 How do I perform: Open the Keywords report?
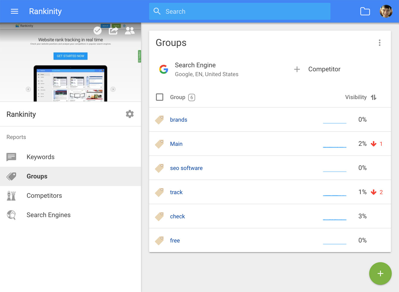point(71,157)
